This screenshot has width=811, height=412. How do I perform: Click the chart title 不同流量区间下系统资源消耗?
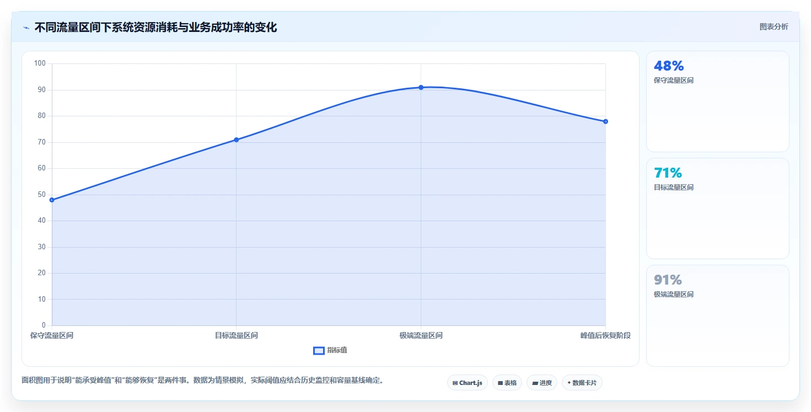pos(155,28)
